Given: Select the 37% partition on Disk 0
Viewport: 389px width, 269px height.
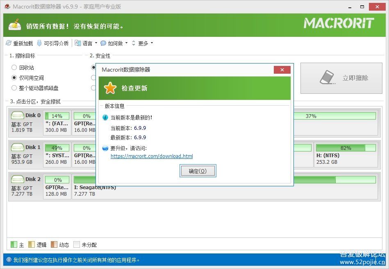Looking at the screenshot, I should [x=335, y=123].
